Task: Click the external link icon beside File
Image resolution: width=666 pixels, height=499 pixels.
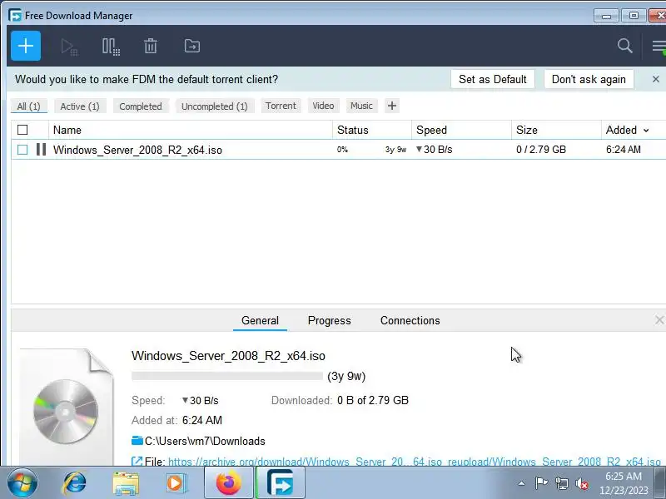Action: [137, 462]
